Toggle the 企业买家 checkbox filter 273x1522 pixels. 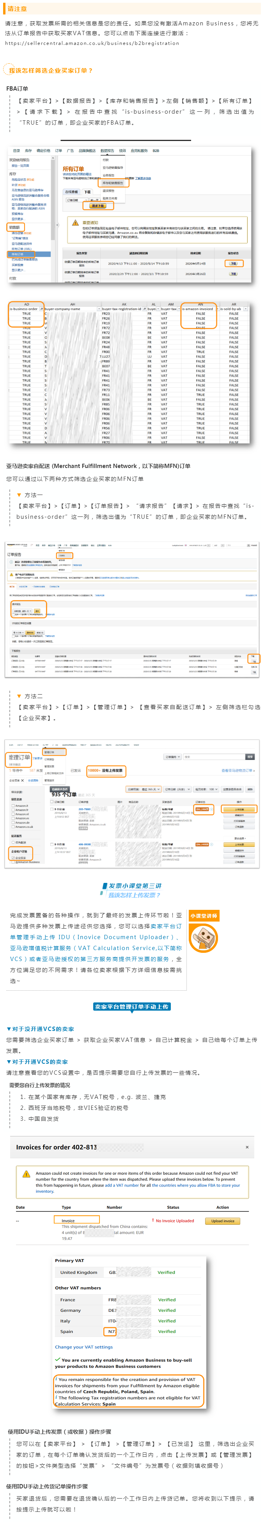pyautogui.click(x=14, y=857)
